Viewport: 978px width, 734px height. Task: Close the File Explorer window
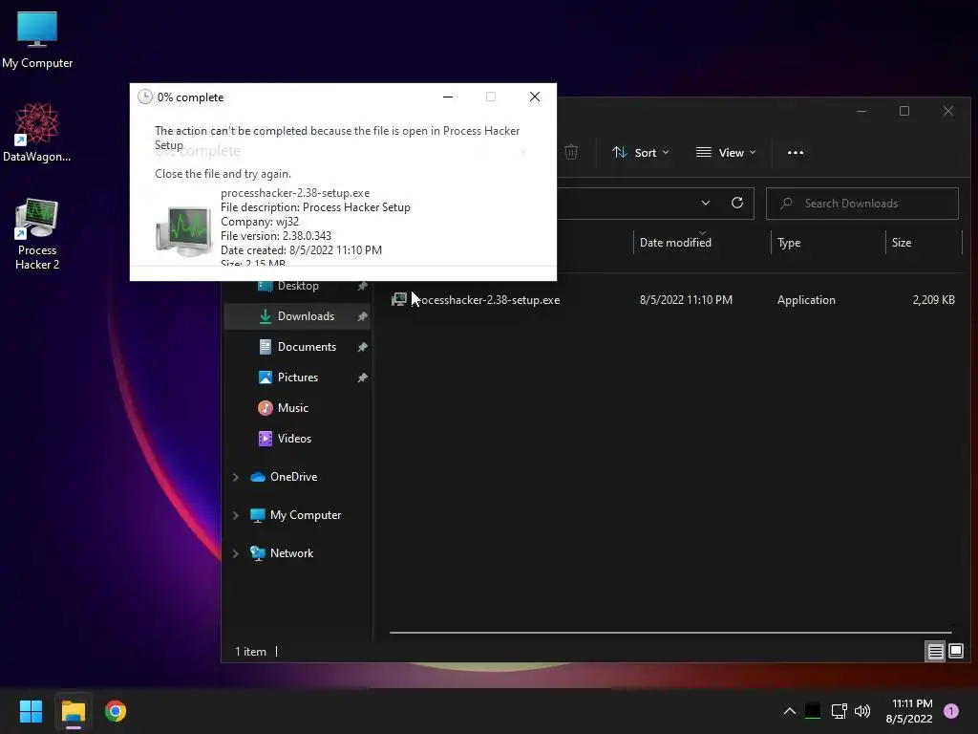948,111
